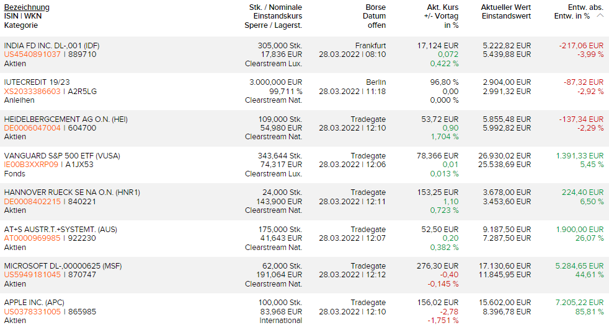Click the sort chevron beside Entw. in %
The image size is (609, 328).
click(600, 16)
